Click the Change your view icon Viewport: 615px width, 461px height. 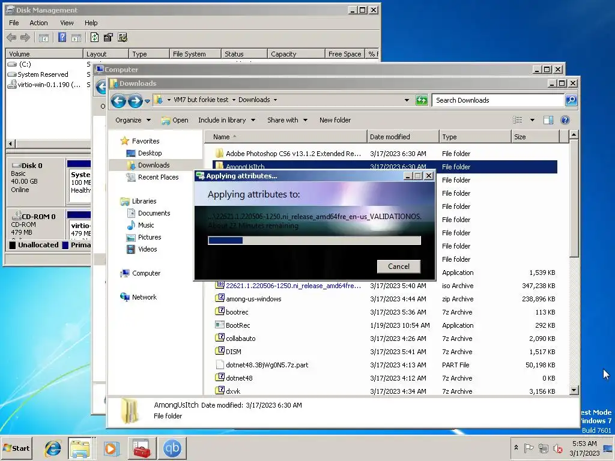tap(518, 120)
